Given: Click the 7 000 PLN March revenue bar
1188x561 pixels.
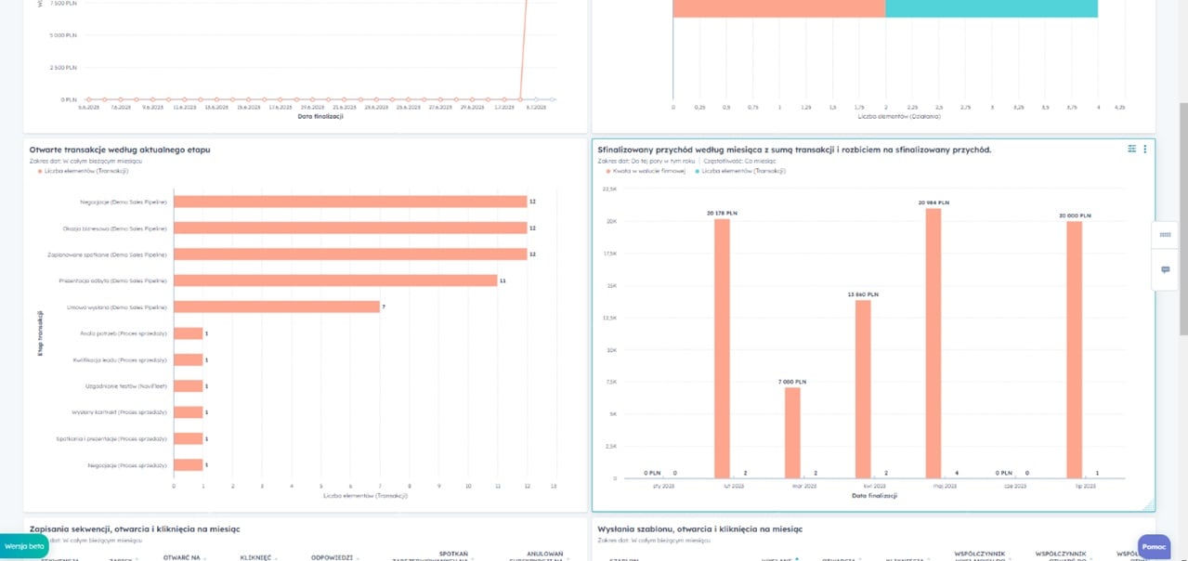Looking at the screenshot, I should [x=792, y=433].
